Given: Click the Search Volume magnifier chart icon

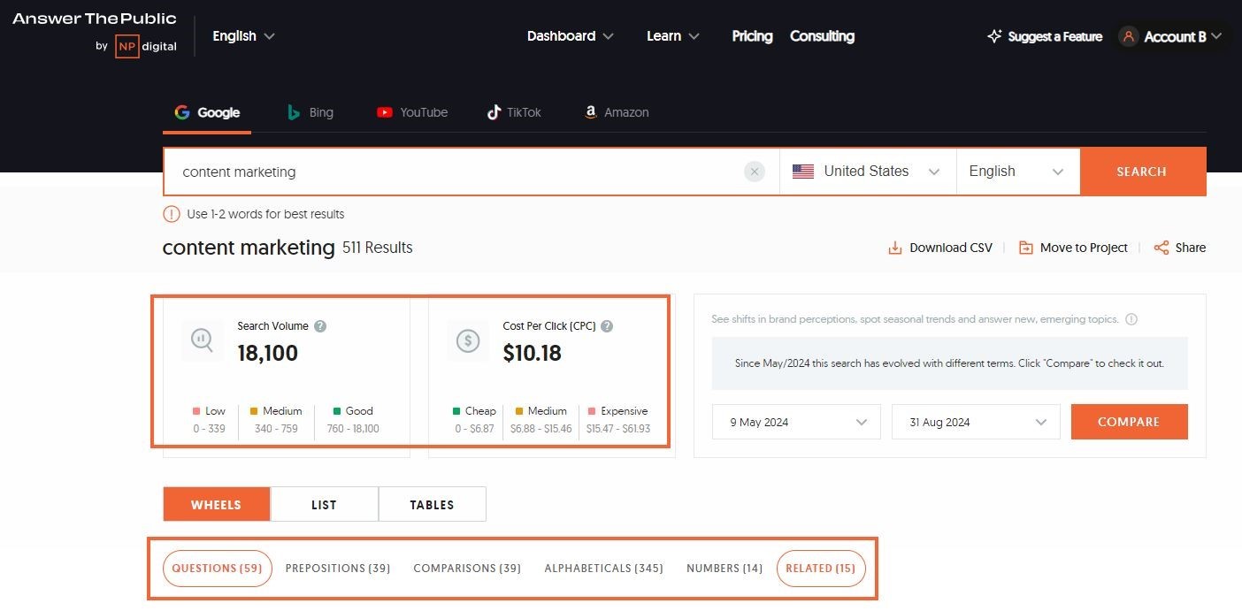Looking at the screenshot, I should coord(203,340).
